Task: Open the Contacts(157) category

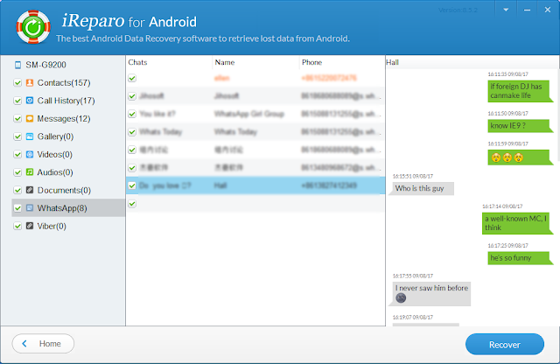Action: click(64, 83)
